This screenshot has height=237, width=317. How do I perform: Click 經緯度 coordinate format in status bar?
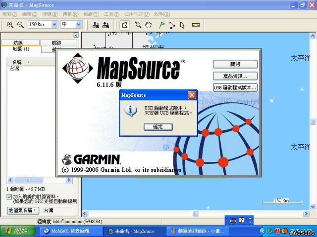click(69, 222)
